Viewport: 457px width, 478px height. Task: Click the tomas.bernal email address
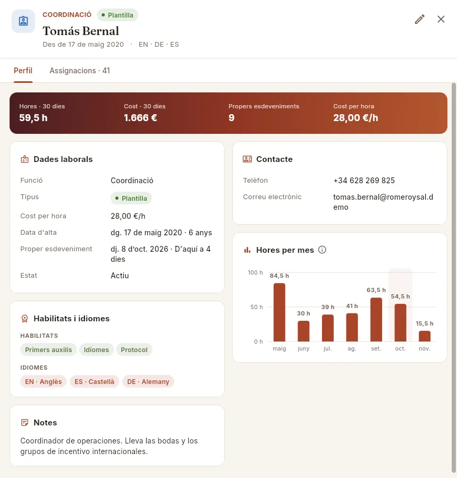click(x=383, y=202)
